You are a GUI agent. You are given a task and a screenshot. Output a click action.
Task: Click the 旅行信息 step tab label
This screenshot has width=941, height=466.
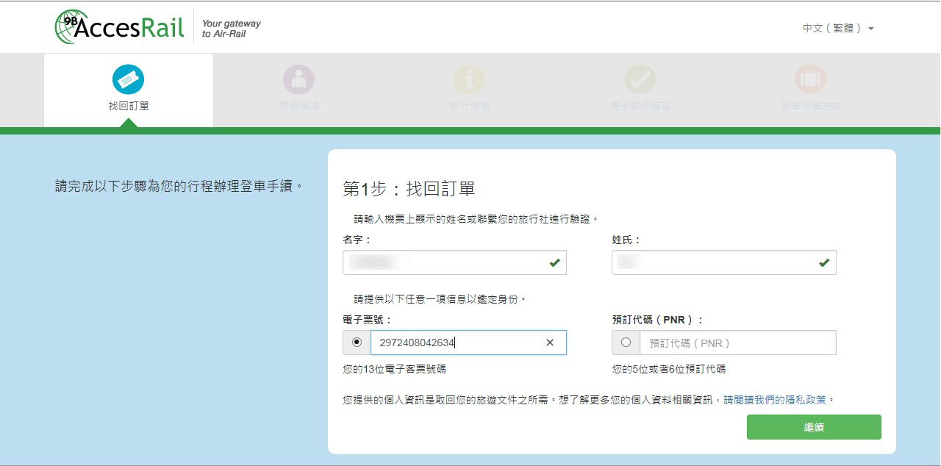469,106
